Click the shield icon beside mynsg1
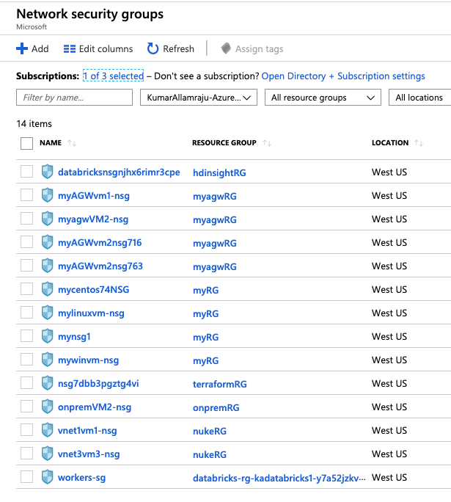 (48, 336)
